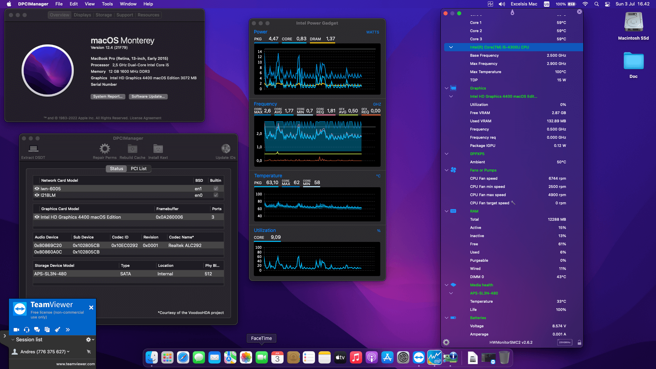This screenshot has width=656, height=369.
Task: Toggle Builtin checkbox for iwn-6005
Action: pyautogui.click(x=216, y=189)
